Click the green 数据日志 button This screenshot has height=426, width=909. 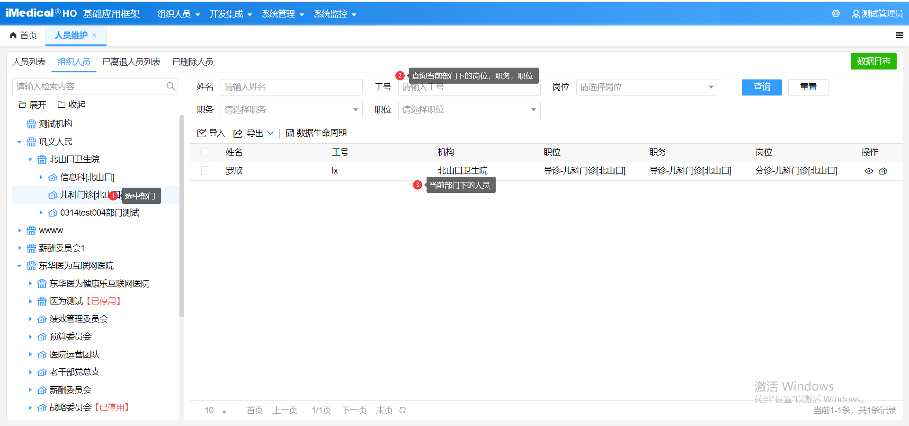pyautogui.click(x=873, y=61)
